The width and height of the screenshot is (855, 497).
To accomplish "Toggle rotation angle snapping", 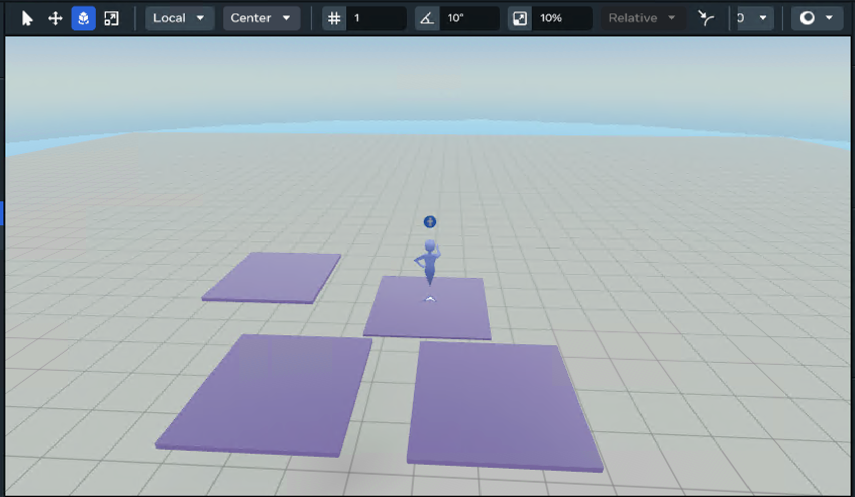I will [427, 18].
